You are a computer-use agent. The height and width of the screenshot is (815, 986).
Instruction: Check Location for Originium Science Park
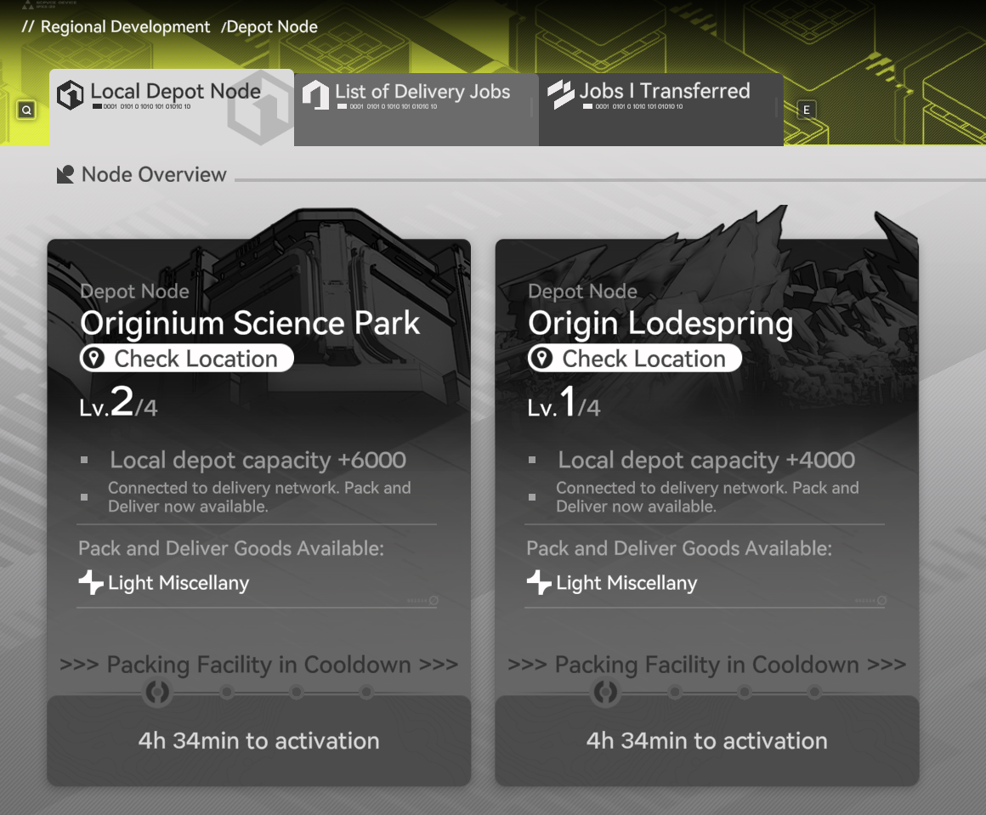[x=187, y=359]
